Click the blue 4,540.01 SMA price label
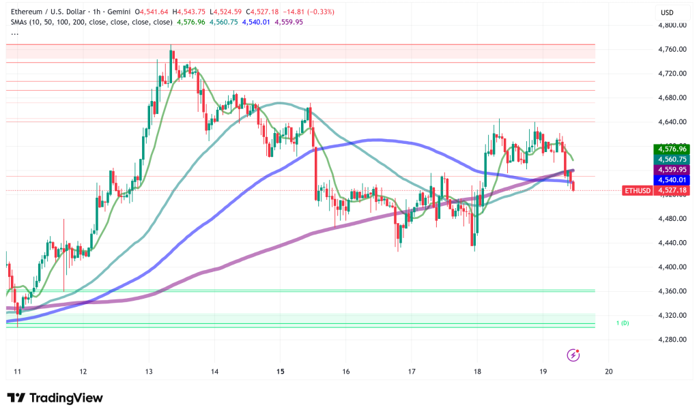The image size is (699, 416). [x=672, y=180]
